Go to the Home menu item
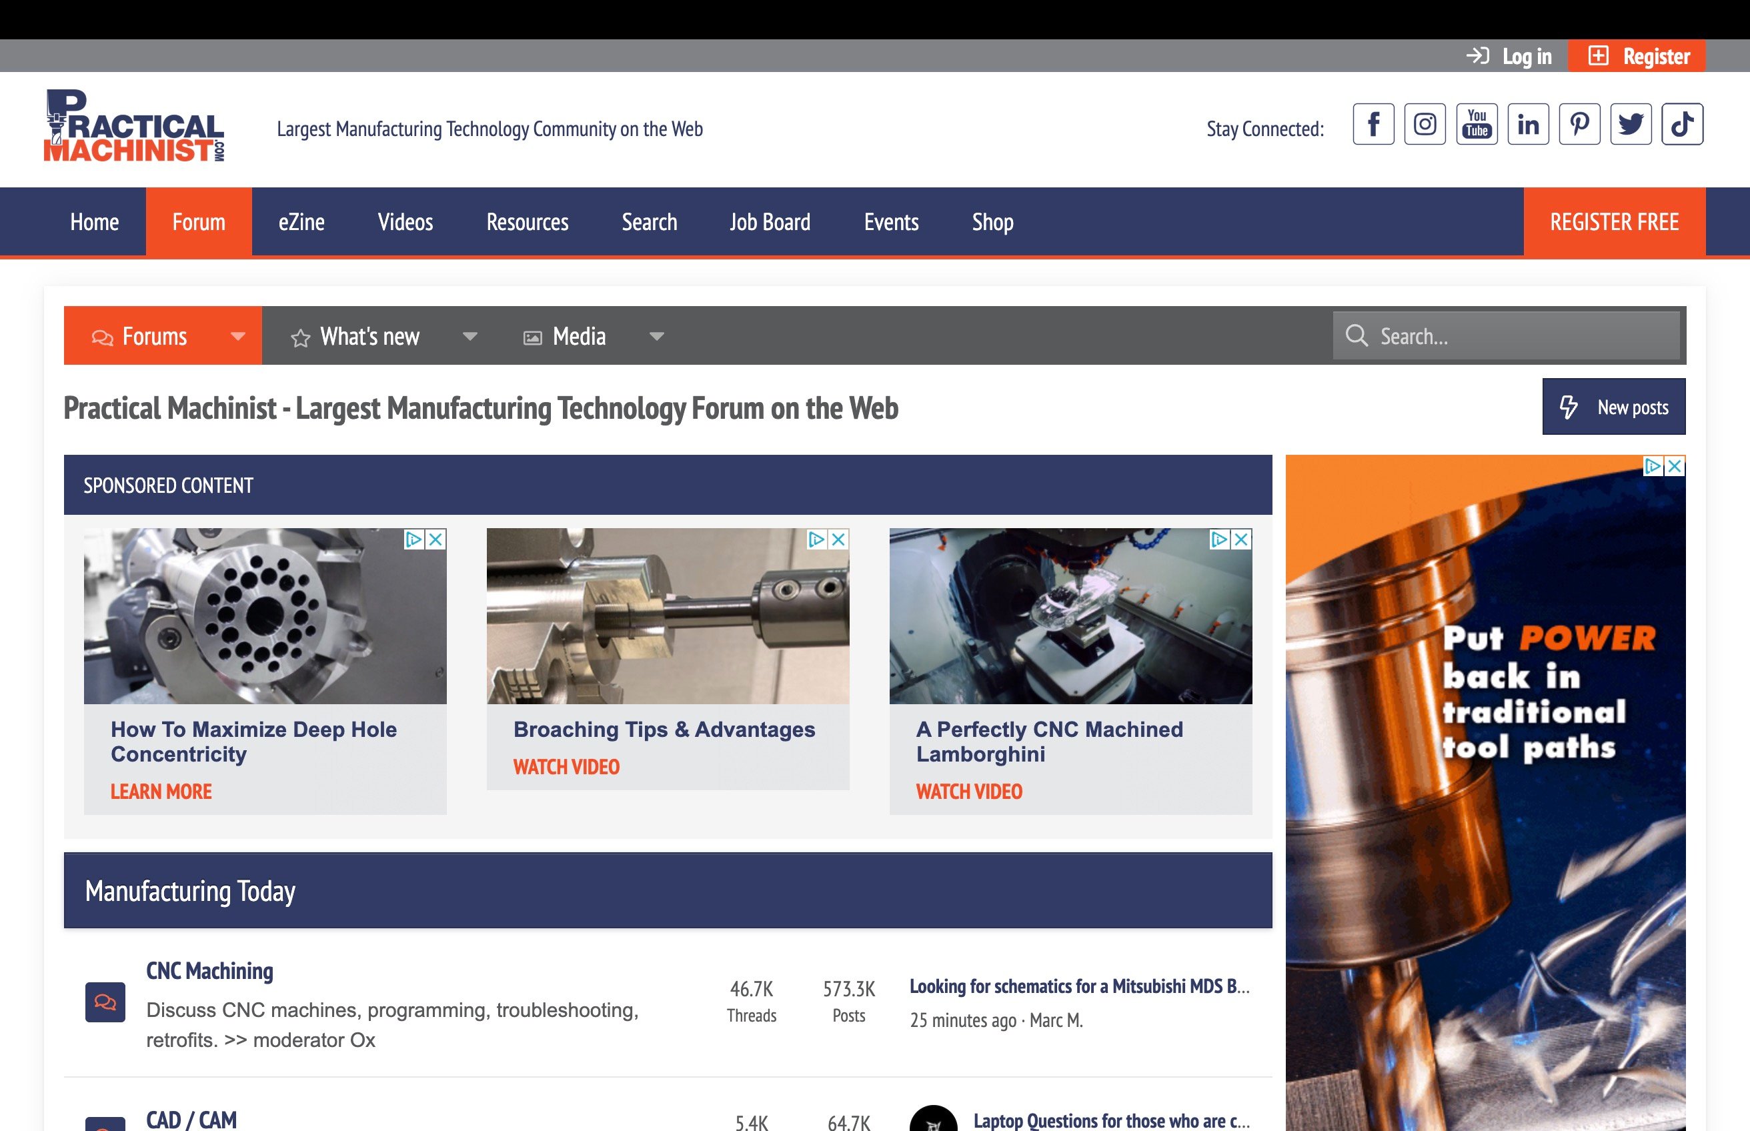 95,222
